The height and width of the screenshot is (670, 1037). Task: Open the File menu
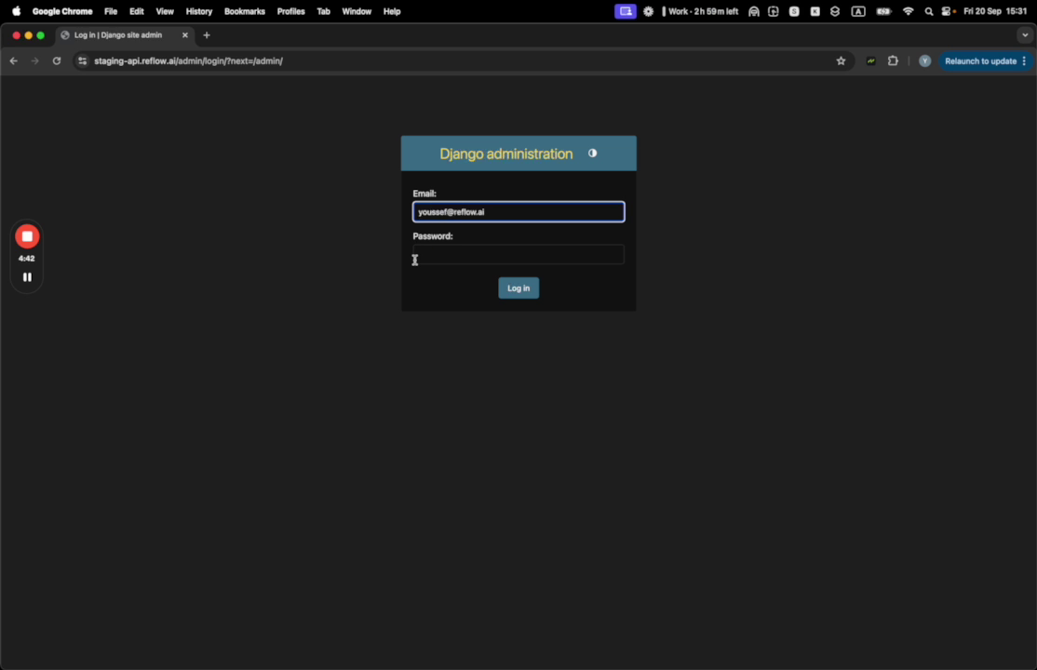click(x=111, y=11)
